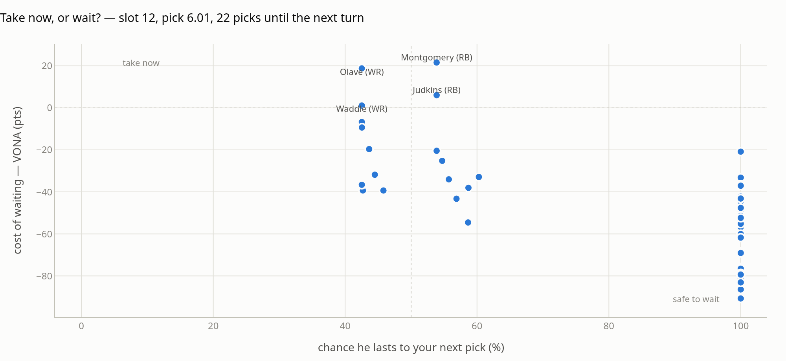
Task: Click the topmost point at 100% chance
Action: tap(740, 151)
